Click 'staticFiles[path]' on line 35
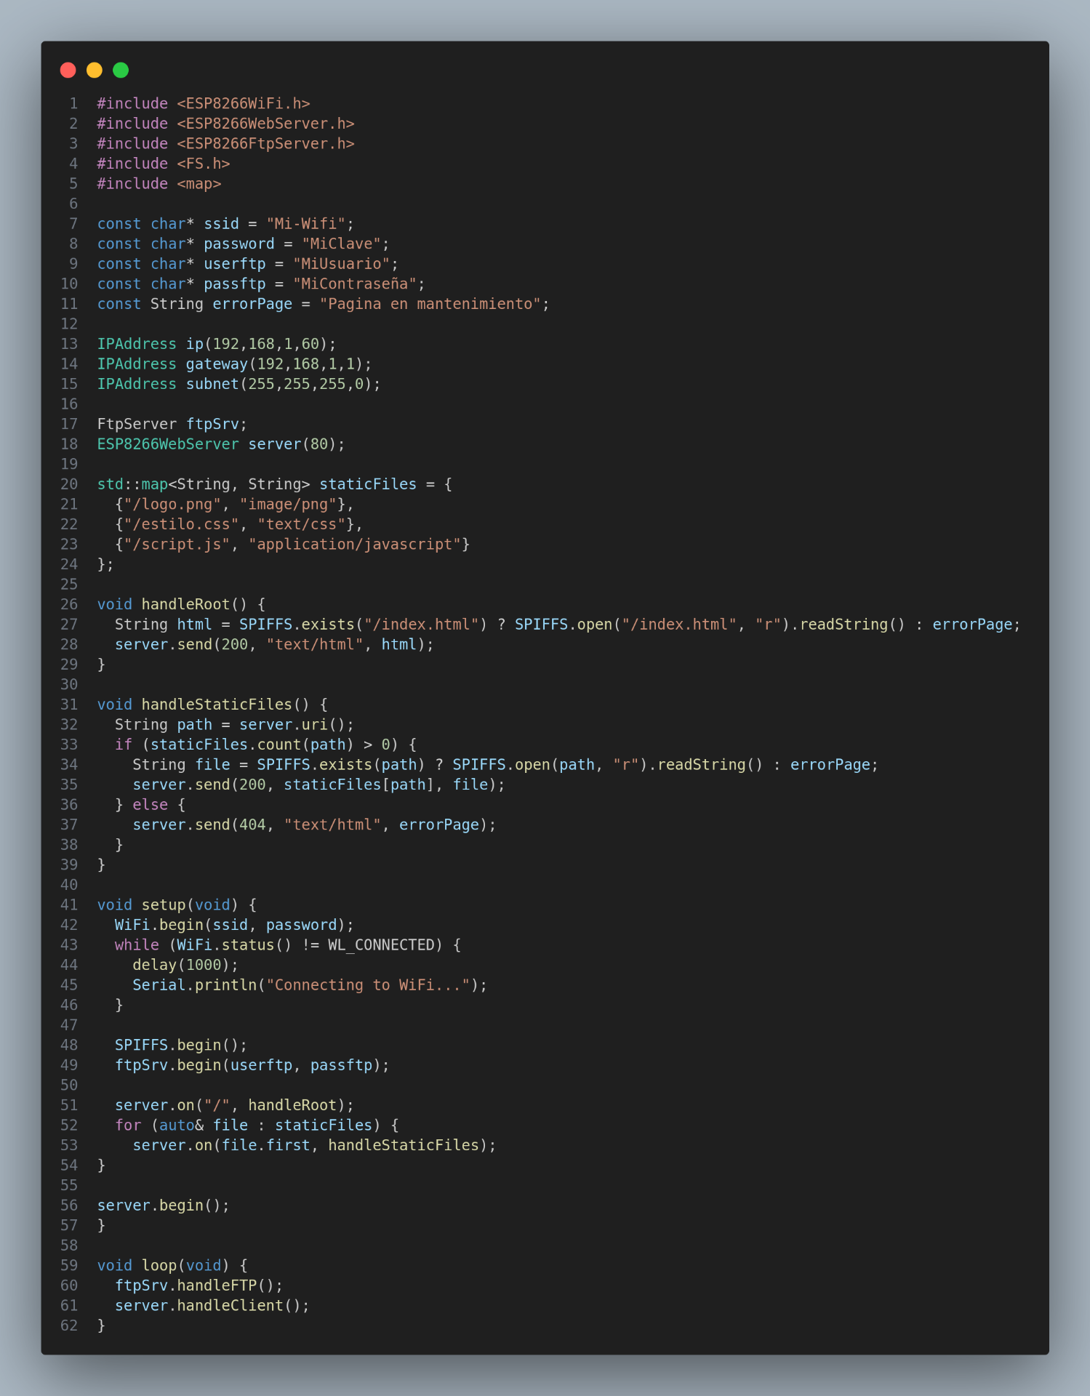This screenshot has height=1396, width=1090. (359, 784)
